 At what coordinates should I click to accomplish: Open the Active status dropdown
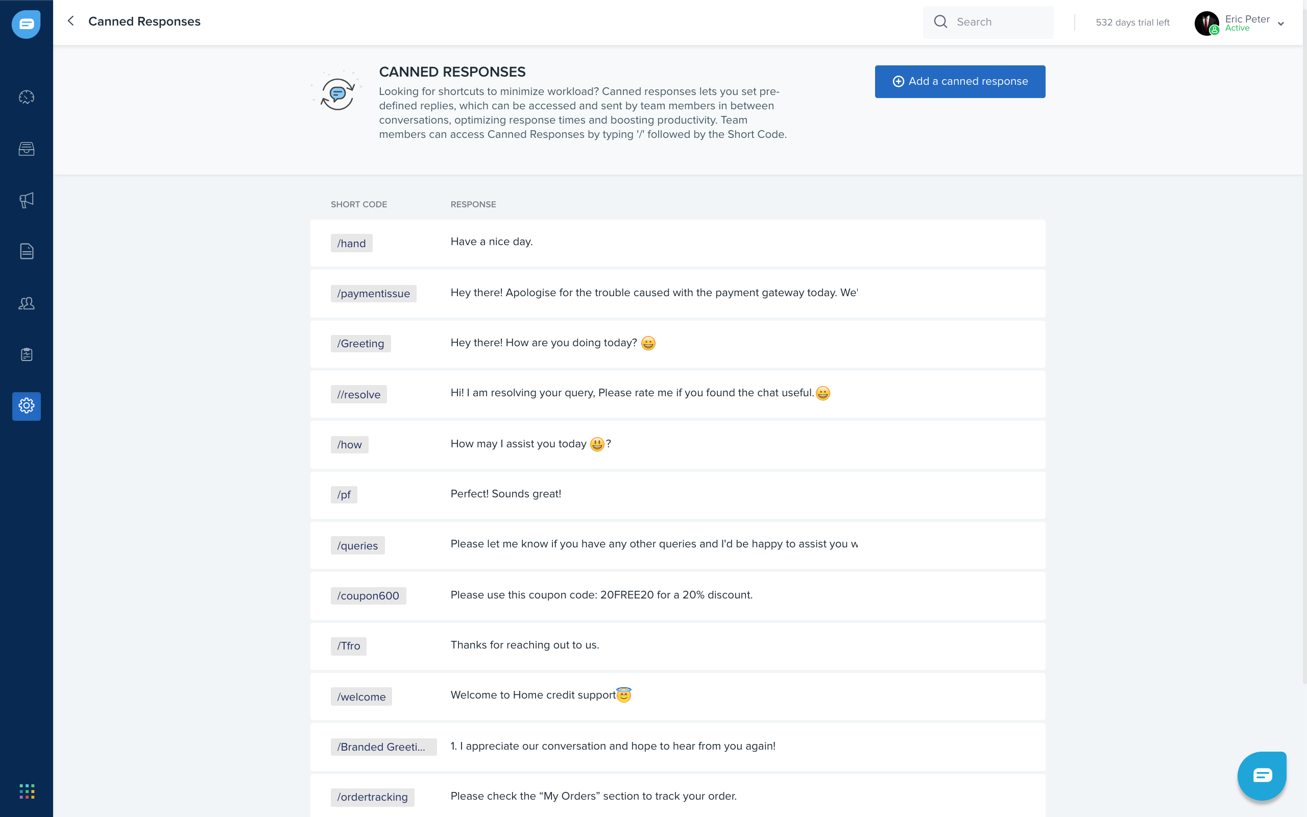[1238, 27]
